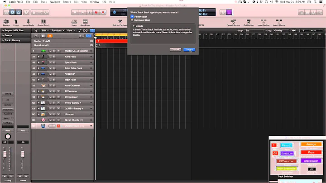Click the LCD display gear icon
326x183 pixels.
[x=115, y=12]
